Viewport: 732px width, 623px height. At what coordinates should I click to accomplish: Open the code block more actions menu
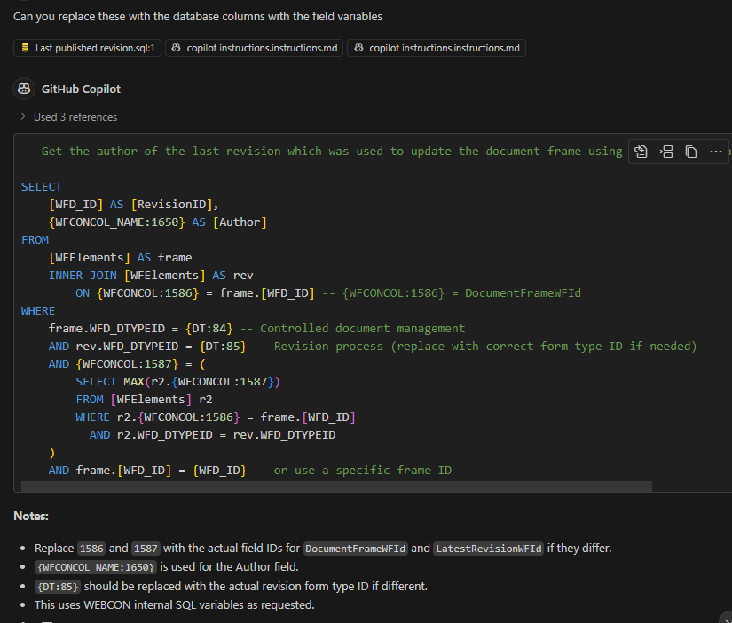click(x=716, y=152)
